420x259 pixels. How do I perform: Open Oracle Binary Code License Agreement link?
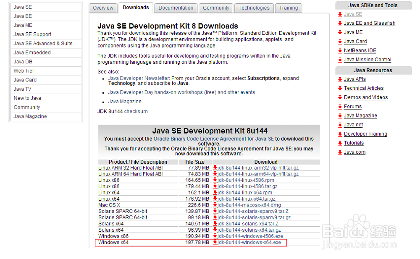[214, 139]
